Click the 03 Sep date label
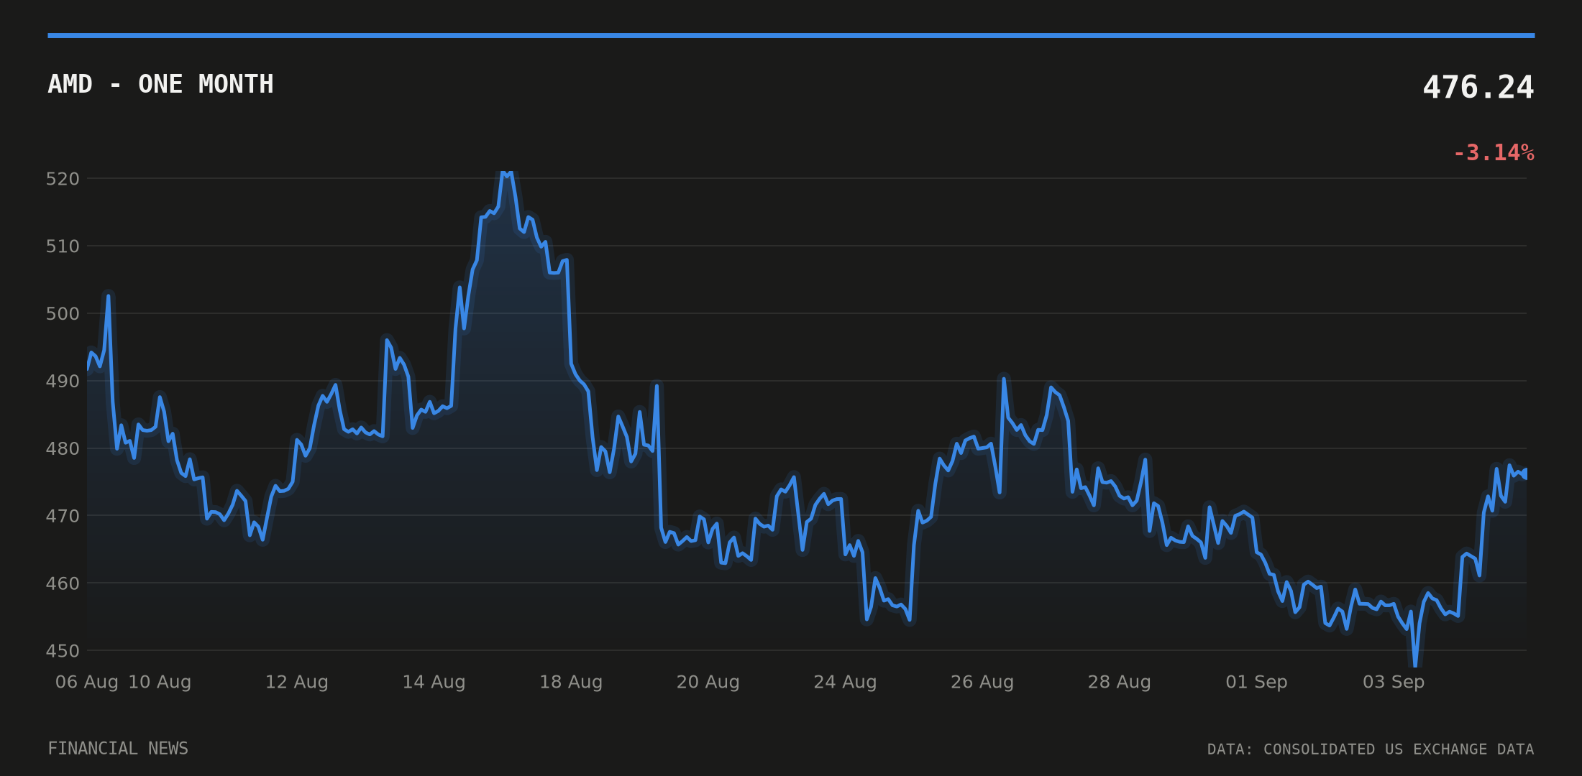The image size is (1582, 776). point(1394,682)
